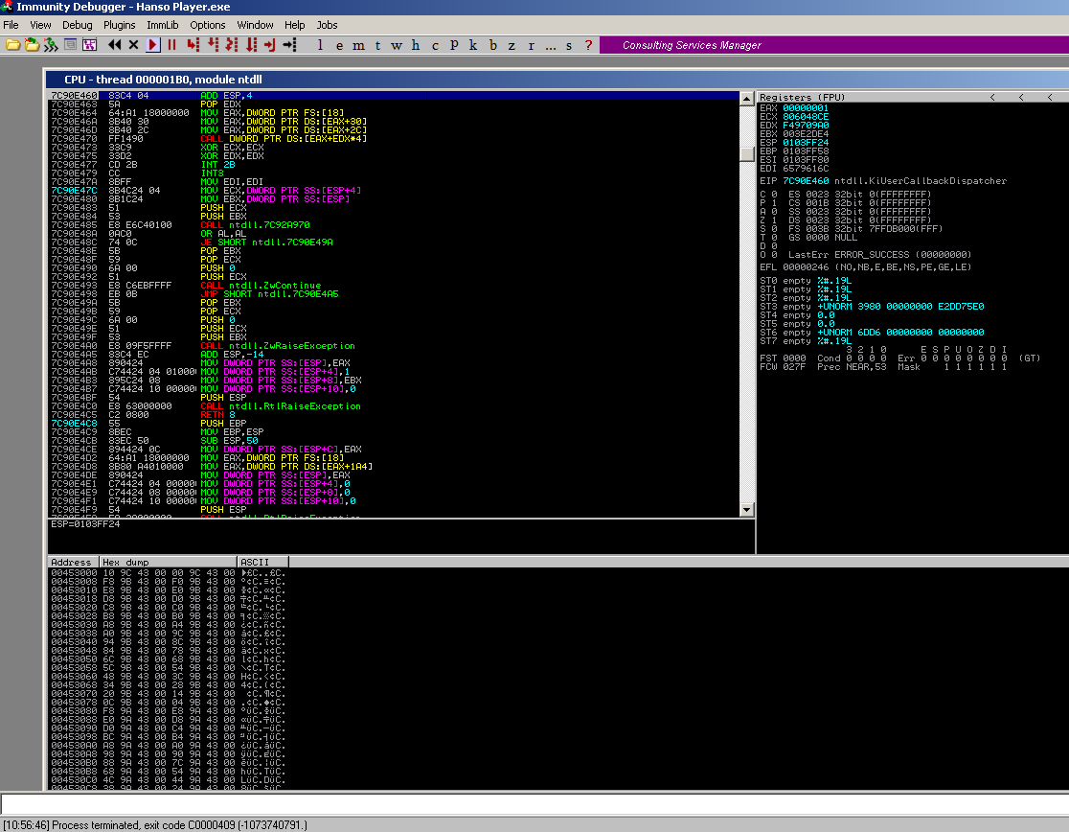The width and height of the screenshot is (1069, 832).
Task: Open the File menu
Action: (x=11, y=25)
